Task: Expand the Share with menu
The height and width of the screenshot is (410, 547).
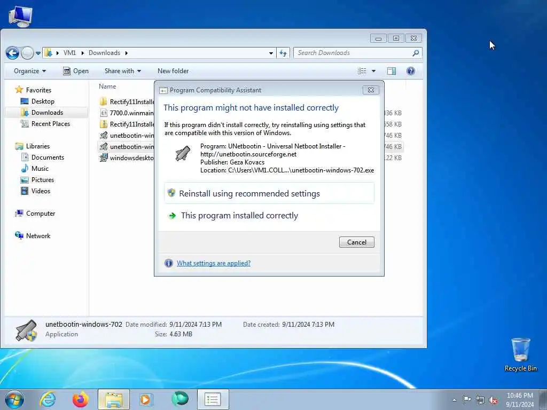Action: tap(123, 71)
